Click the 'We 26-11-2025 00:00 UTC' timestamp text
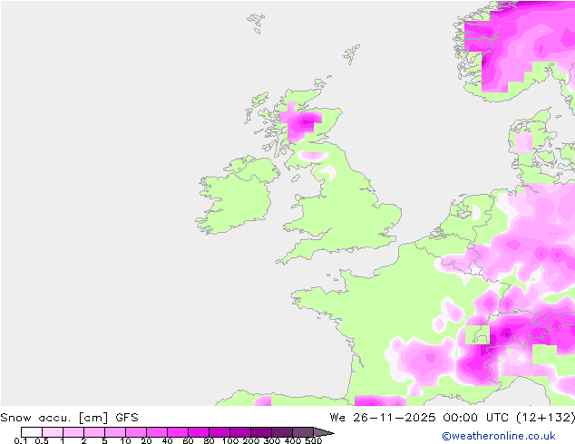Image resolution: width=575 pixels, height=444 pixels. 421,418
